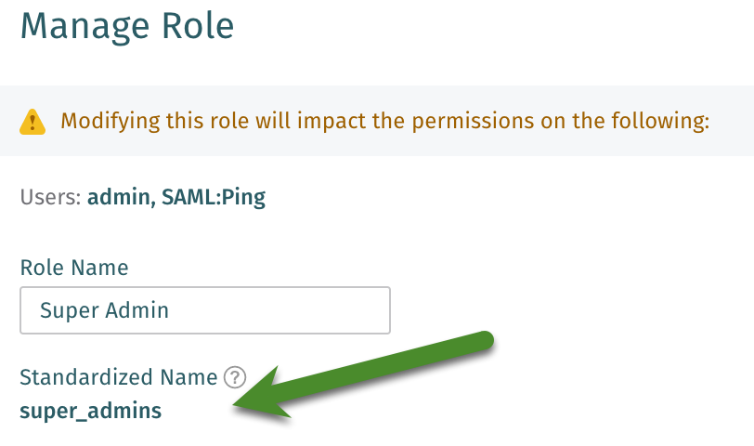Click empty space right of Role Name field
754x446 pixels.
pos(557,309)
